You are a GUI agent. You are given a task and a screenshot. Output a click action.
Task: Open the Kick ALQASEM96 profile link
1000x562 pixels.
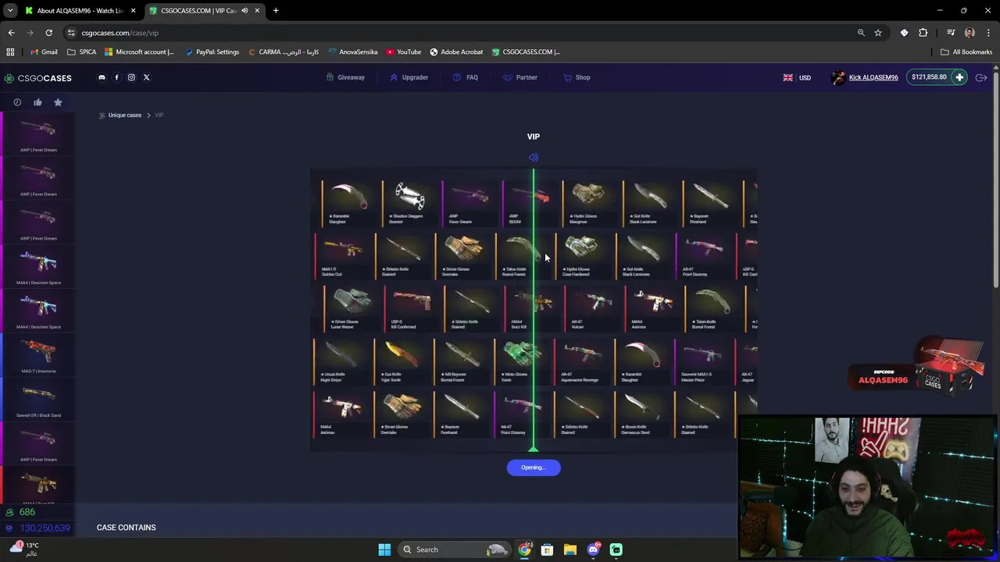pyautogui.click(x=873, y=77)
